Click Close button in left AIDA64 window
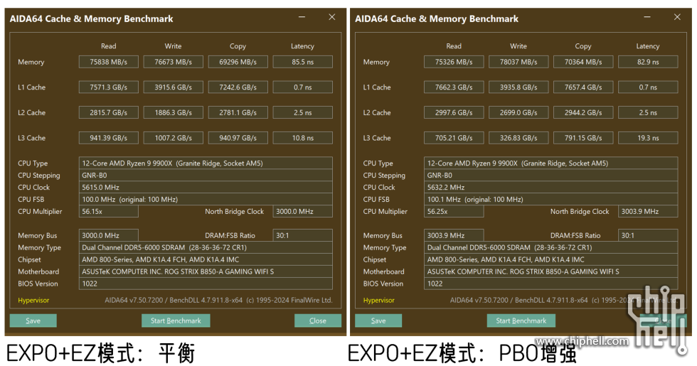This screenshot has height=366, width=697. click(x=317, y=321)
